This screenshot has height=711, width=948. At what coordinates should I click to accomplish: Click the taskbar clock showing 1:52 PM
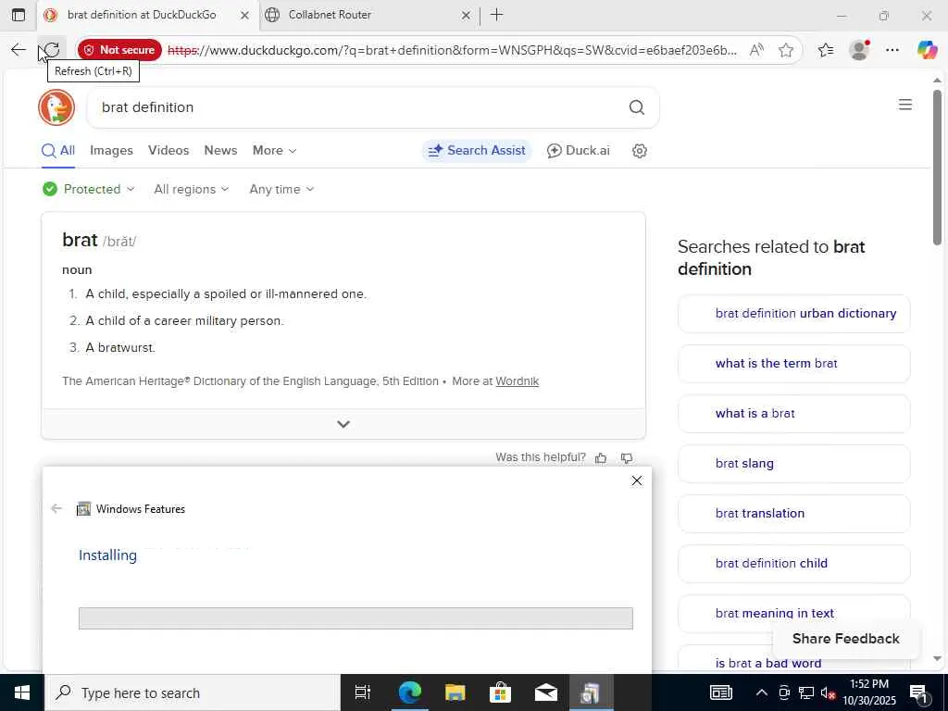(x=869, y=692)
